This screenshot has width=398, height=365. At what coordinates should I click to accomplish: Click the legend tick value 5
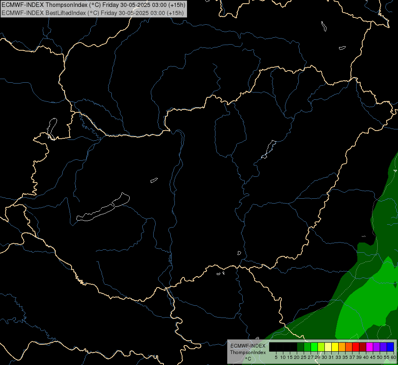[276, 357]
